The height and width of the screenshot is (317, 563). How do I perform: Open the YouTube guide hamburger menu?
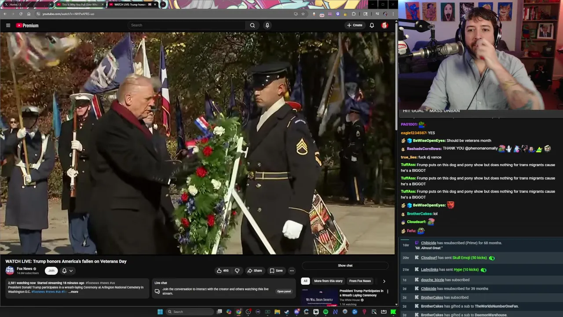click(x=8, y=26)
